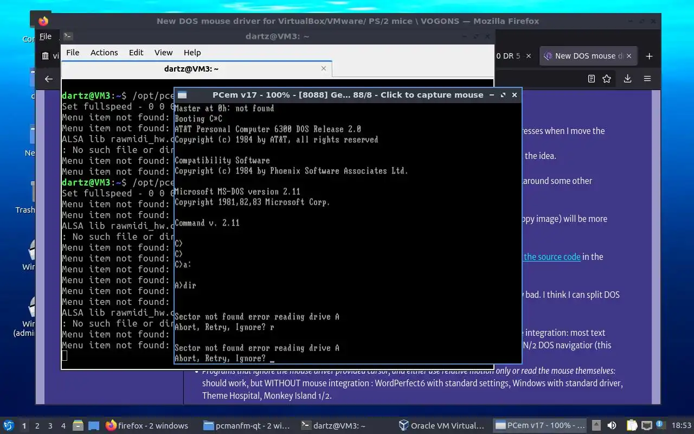Go back using Firefox back arrow
The width and height of the screenshot is (694, 434).
pos(48,79)
